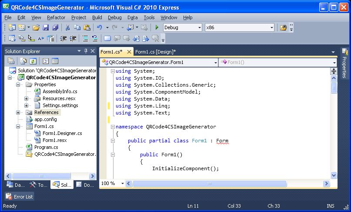Click the Undo arrow icon

[100, 27]
